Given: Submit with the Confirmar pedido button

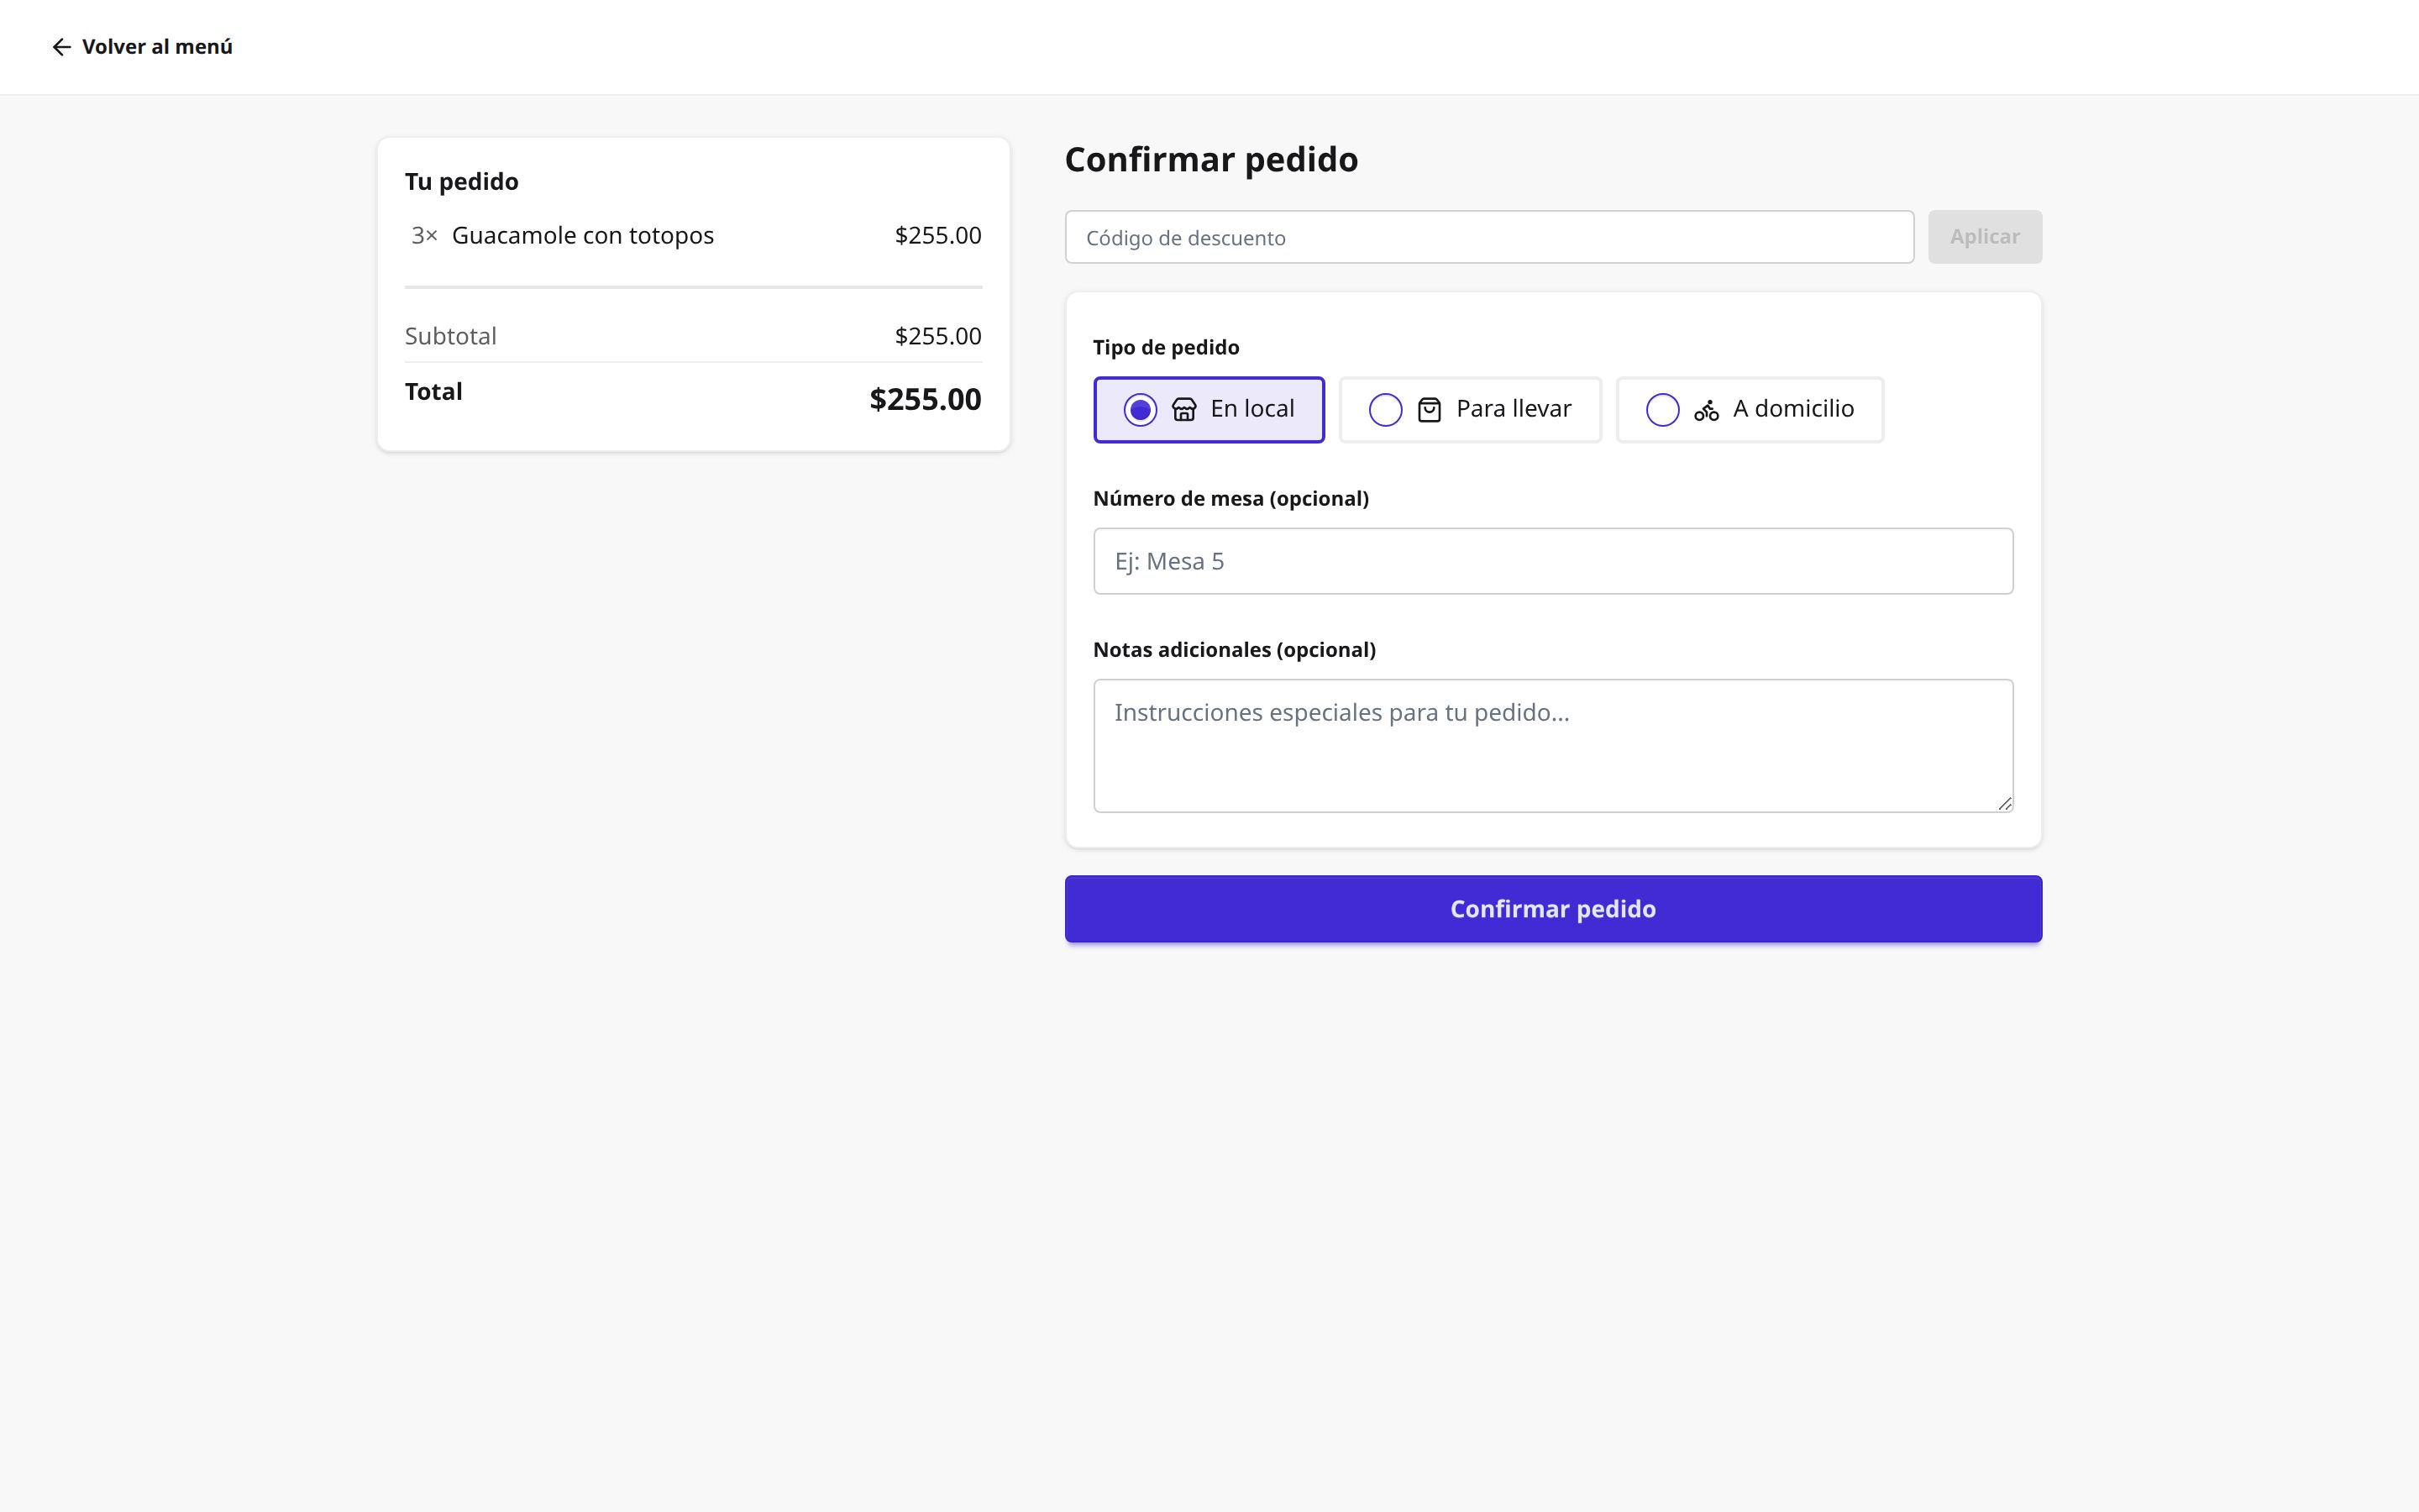Looking at the screenshot, I should (1553, 909).
